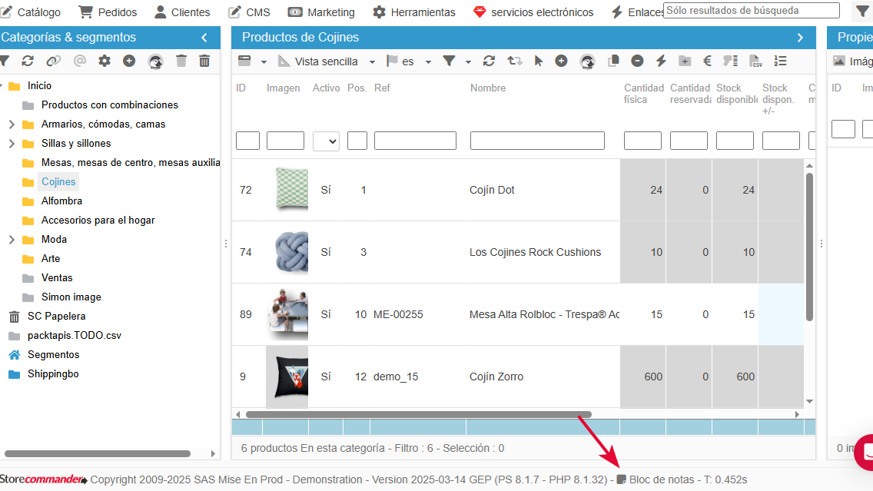Click the link icon in categories toolbar
Viewport: 873px width, 491px height.
52,61
